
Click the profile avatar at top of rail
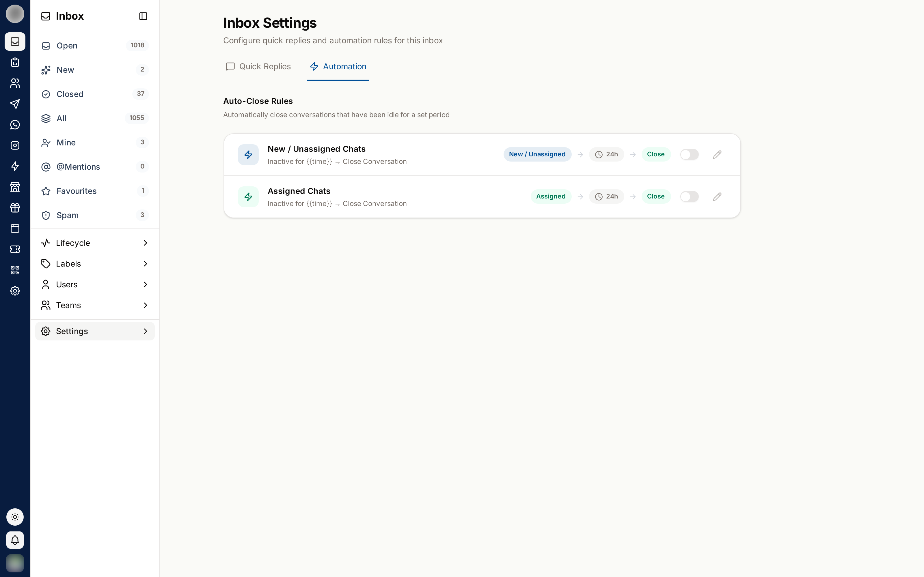(15, 14)
